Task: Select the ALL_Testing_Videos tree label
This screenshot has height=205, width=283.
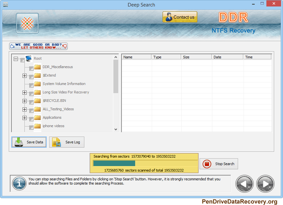Action: (x=58, y=109)
